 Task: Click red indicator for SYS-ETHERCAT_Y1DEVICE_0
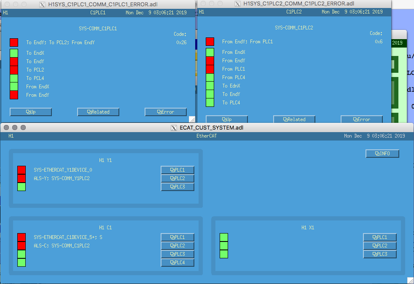[x=22, y=170]
